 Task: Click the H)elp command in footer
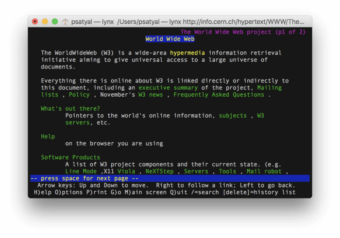click(x=43, y=192)
